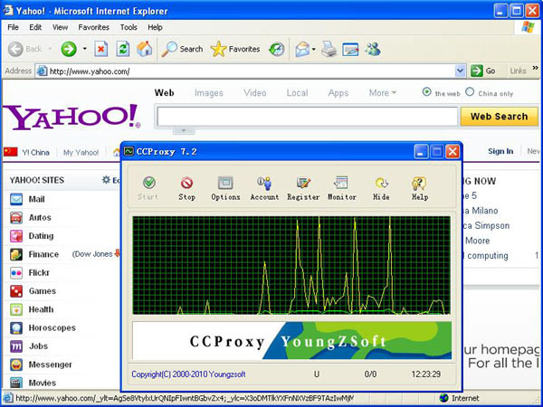The width and height of the screenshot is (543, 407).
Task: Expand the Links toolbar chevron
Action: pos(535,68)
